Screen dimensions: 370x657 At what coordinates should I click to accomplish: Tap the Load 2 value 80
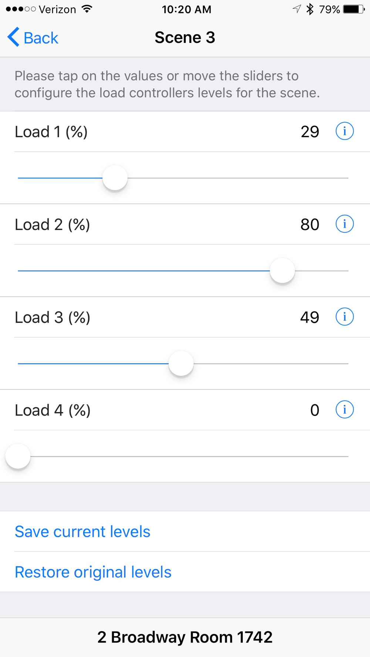(310, 224)
